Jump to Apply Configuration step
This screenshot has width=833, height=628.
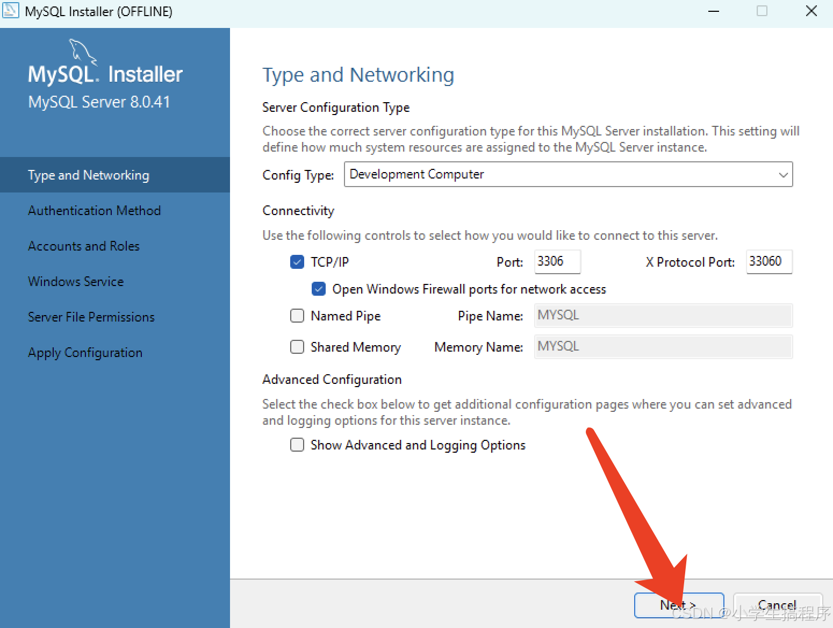click(85, 353)
